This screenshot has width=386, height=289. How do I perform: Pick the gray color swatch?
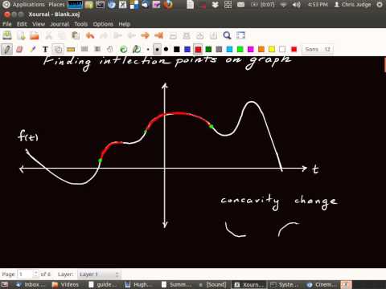click(219, 49)
